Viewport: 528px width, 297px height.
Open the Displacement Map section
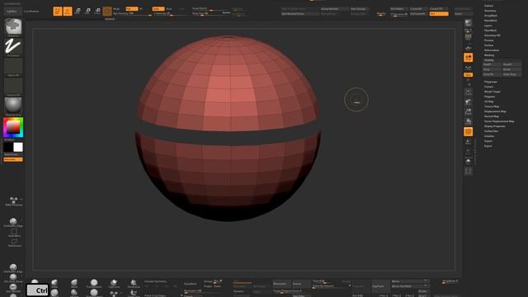click(495, 111)
